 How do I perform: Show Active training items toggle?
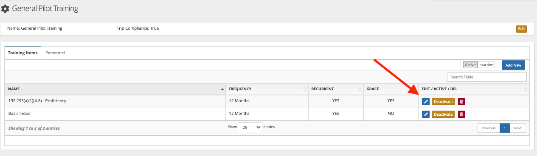click(x=470, y=65)
